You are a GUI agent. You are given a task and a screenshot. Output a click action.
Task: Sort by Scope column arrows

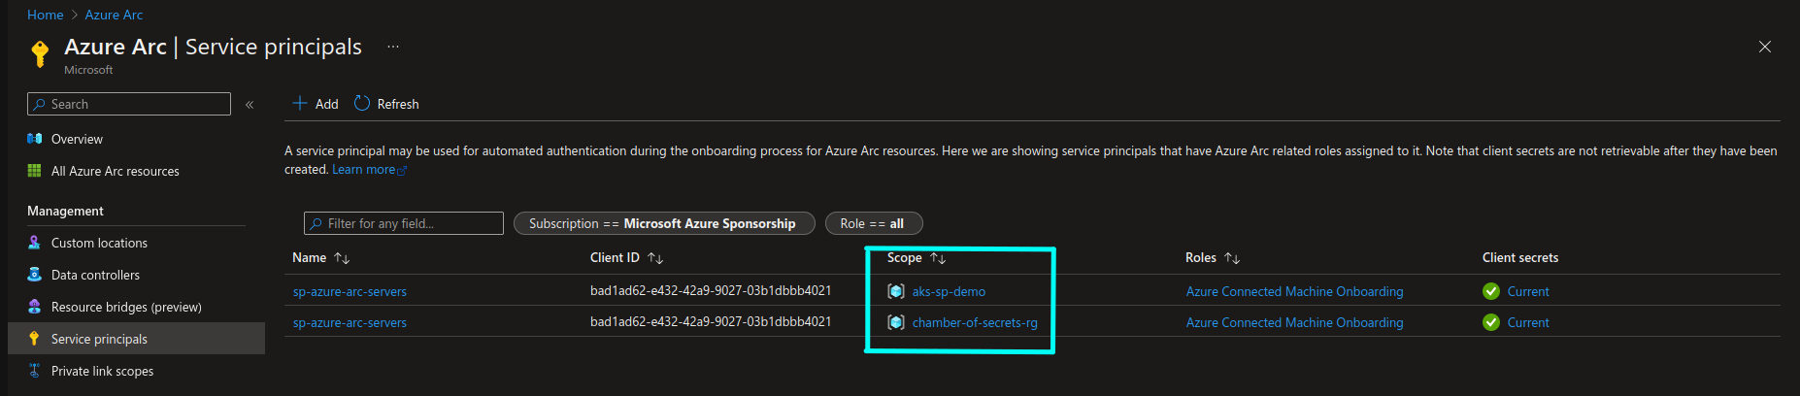click(x=938, y=258)
